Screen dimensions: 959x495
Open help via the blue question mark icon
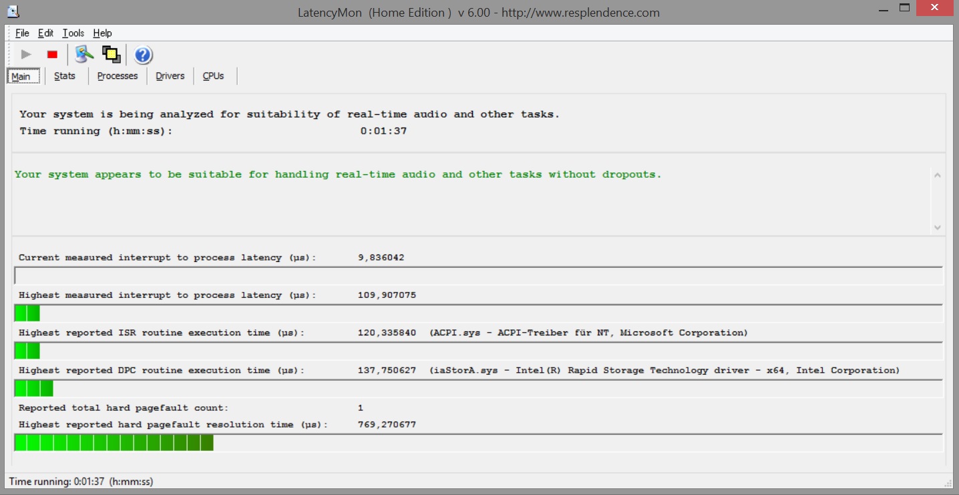pos(143,55)
